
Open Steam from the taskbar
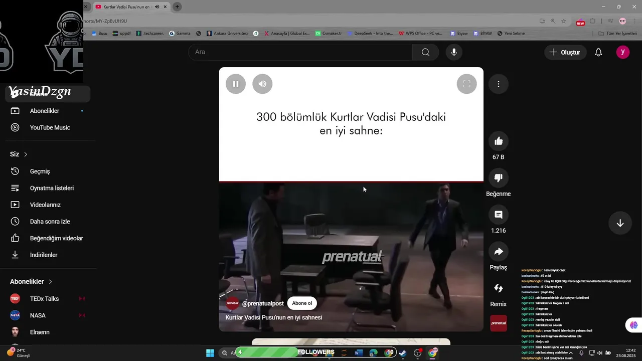[402, 352]
